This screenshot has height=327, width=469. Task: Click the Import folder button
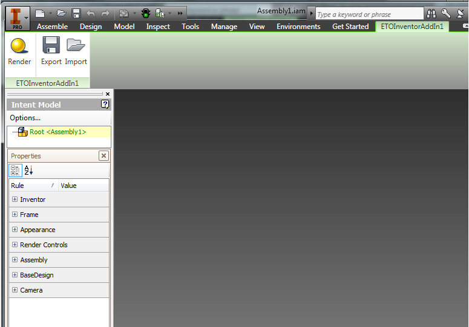pos(76,51)
